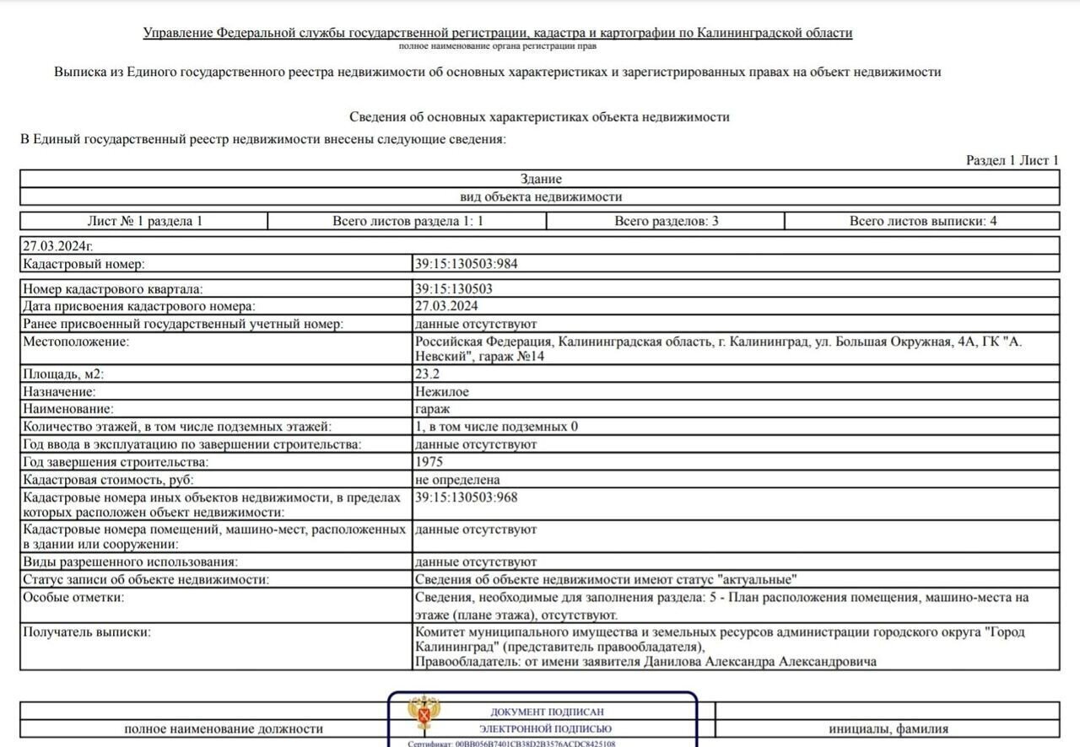
Task: Click construction completion year 1975
Action: coord(429,461)
